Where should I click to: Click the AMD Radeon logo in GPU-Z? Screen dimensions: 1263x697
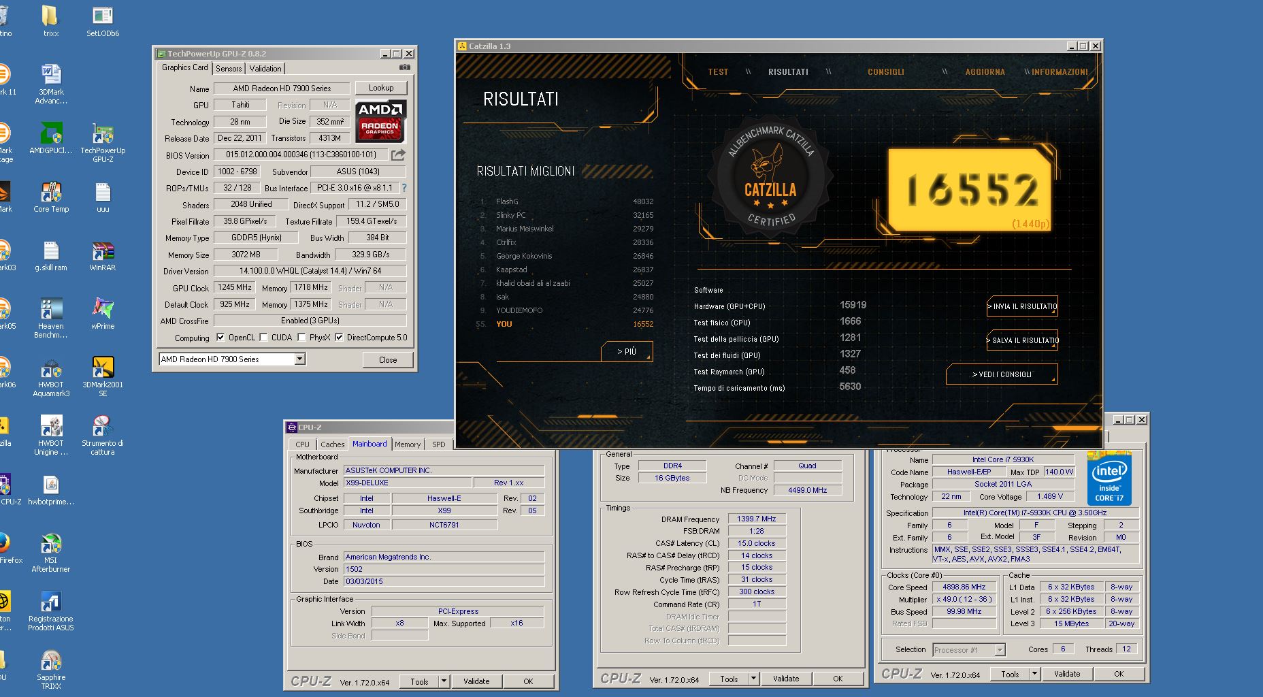[x=380, y=120]
